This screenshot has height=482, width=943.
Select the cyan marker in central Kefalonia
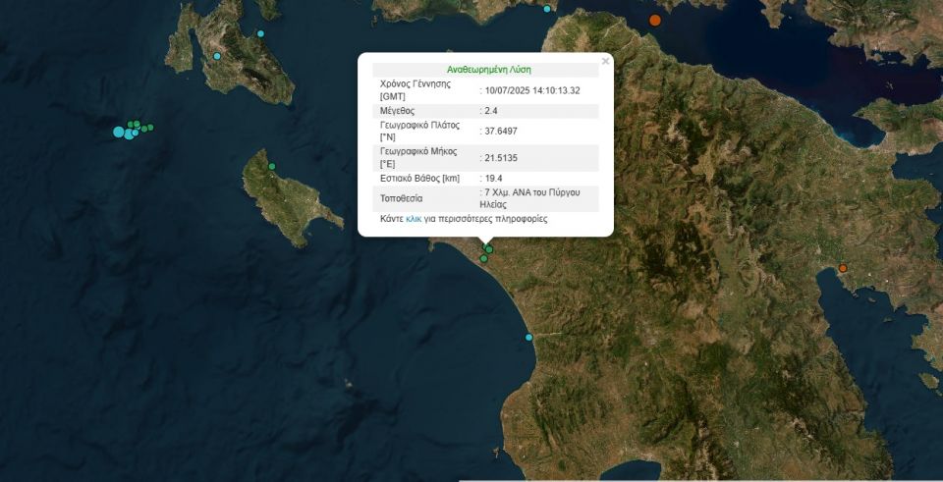tap(217, 56)
